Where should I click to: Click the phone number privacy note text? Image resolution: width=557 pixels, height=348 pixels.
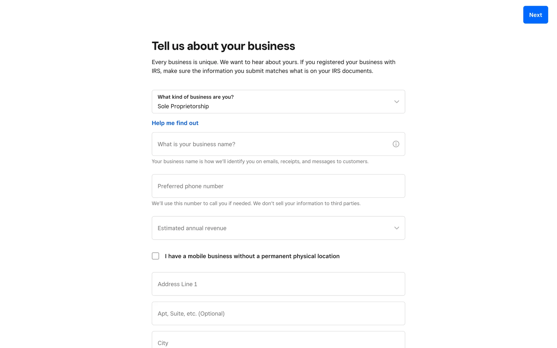[x=256, y=204]
